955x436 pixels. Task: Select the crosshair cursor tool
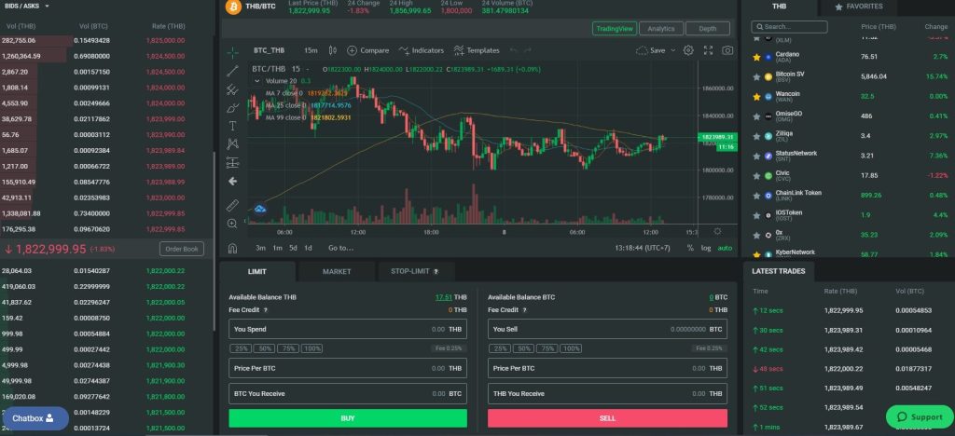[x=232, y=51]
